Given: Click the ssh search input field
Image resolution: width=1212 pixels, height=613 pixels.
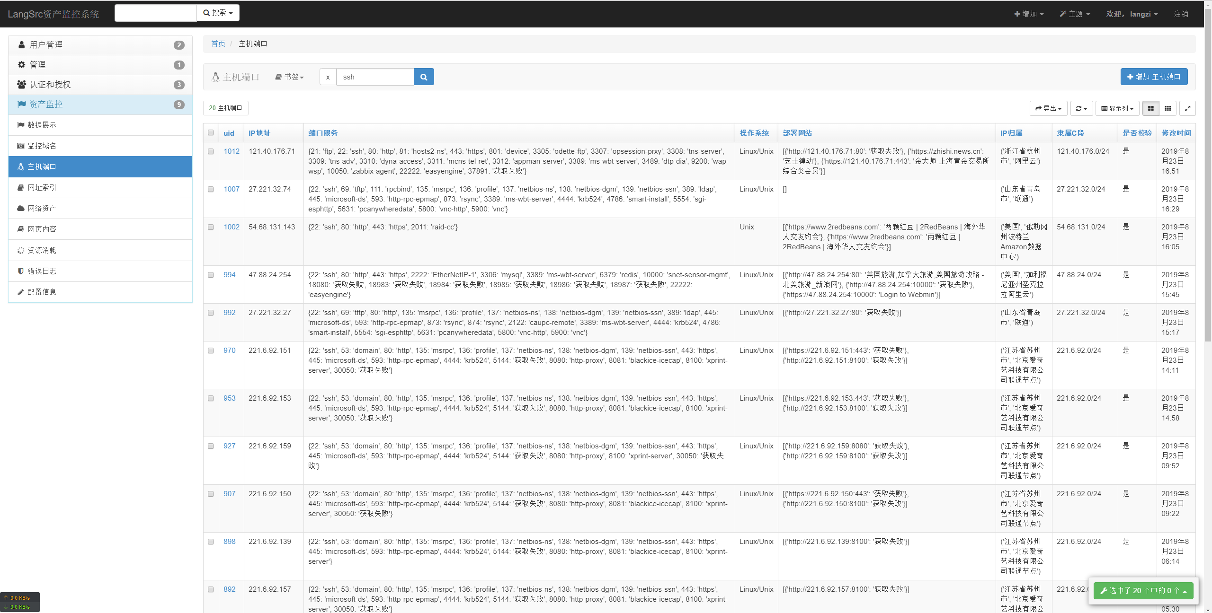Looking at the screenshot, I should 375,77.
